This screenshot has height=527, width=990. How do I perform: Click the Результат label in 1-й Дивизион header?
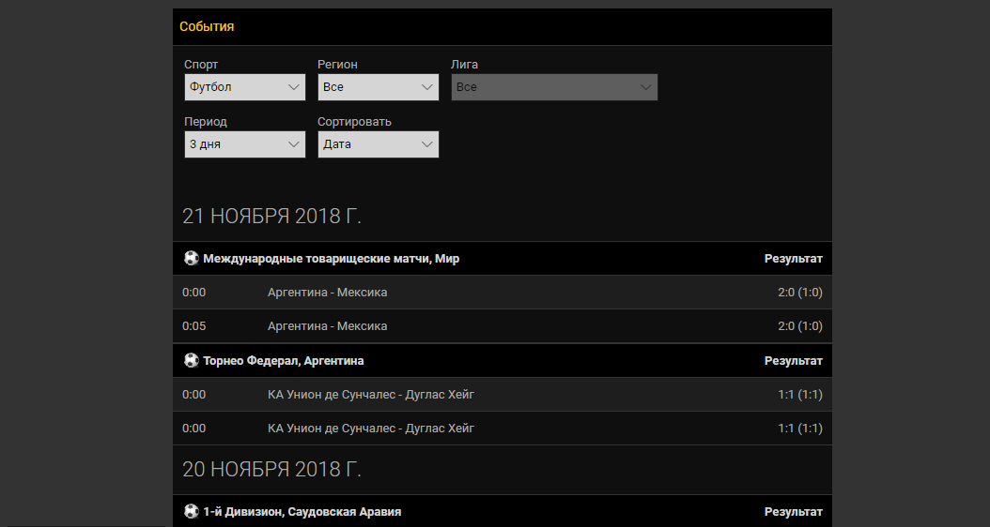794,512
